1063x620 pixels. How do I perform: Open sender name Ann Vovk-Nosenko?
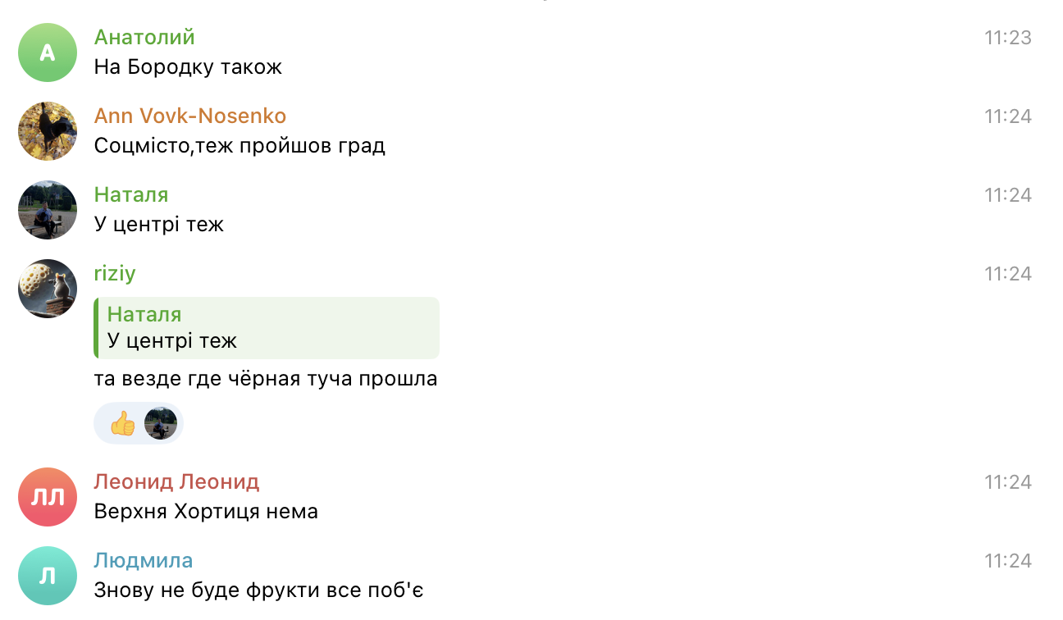click(190, 116)
